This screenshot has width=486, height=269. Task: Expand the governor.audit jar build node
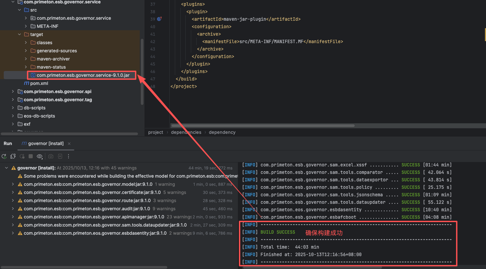point(13,209)
